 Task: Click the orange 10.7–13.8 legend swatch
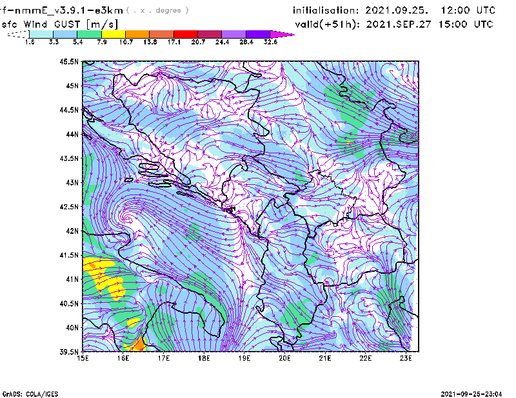tap(137, 34)
